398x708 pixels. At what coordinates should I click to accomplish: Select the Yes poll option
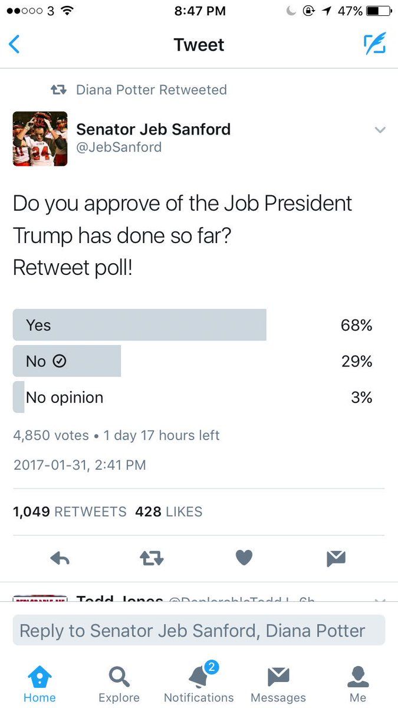coord(140,325)
